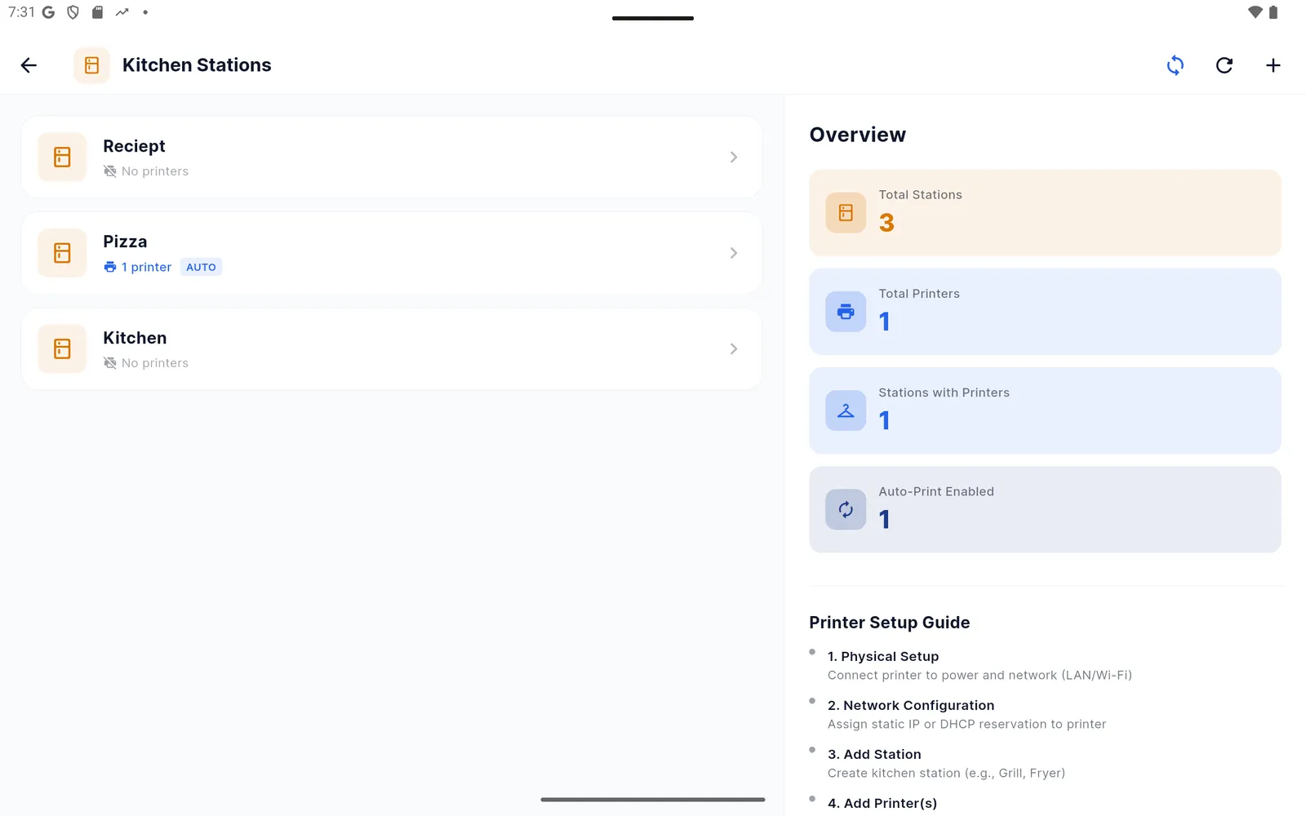The image size is (1306, 816).
Task: Click the Auto-Print Enabled sync icon
Action: pyautogui.click(x=846, y=510)
